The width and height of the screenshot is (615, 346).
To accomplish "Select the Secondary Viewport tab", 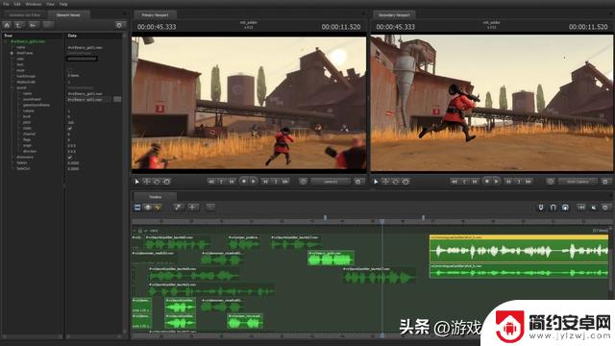I will [394, 15].
